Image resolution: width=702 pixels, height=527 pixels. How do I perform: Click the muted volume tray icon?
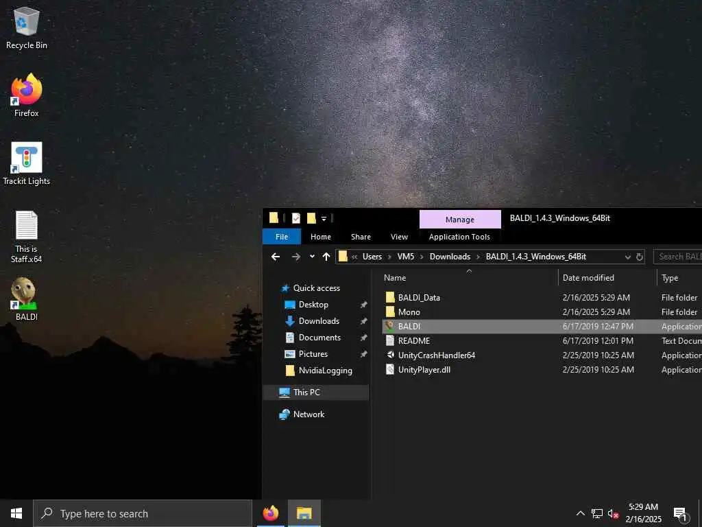pos(614,513)
